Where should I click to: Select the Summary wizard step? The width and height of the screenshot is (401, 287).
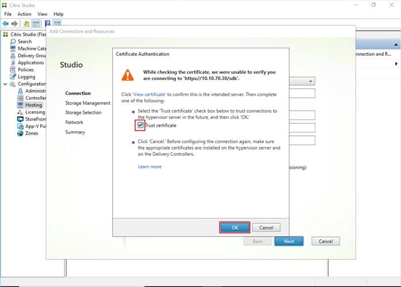tap(75, 132)
